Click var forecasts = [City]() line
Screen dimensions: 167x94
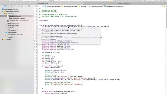point(51,52)
